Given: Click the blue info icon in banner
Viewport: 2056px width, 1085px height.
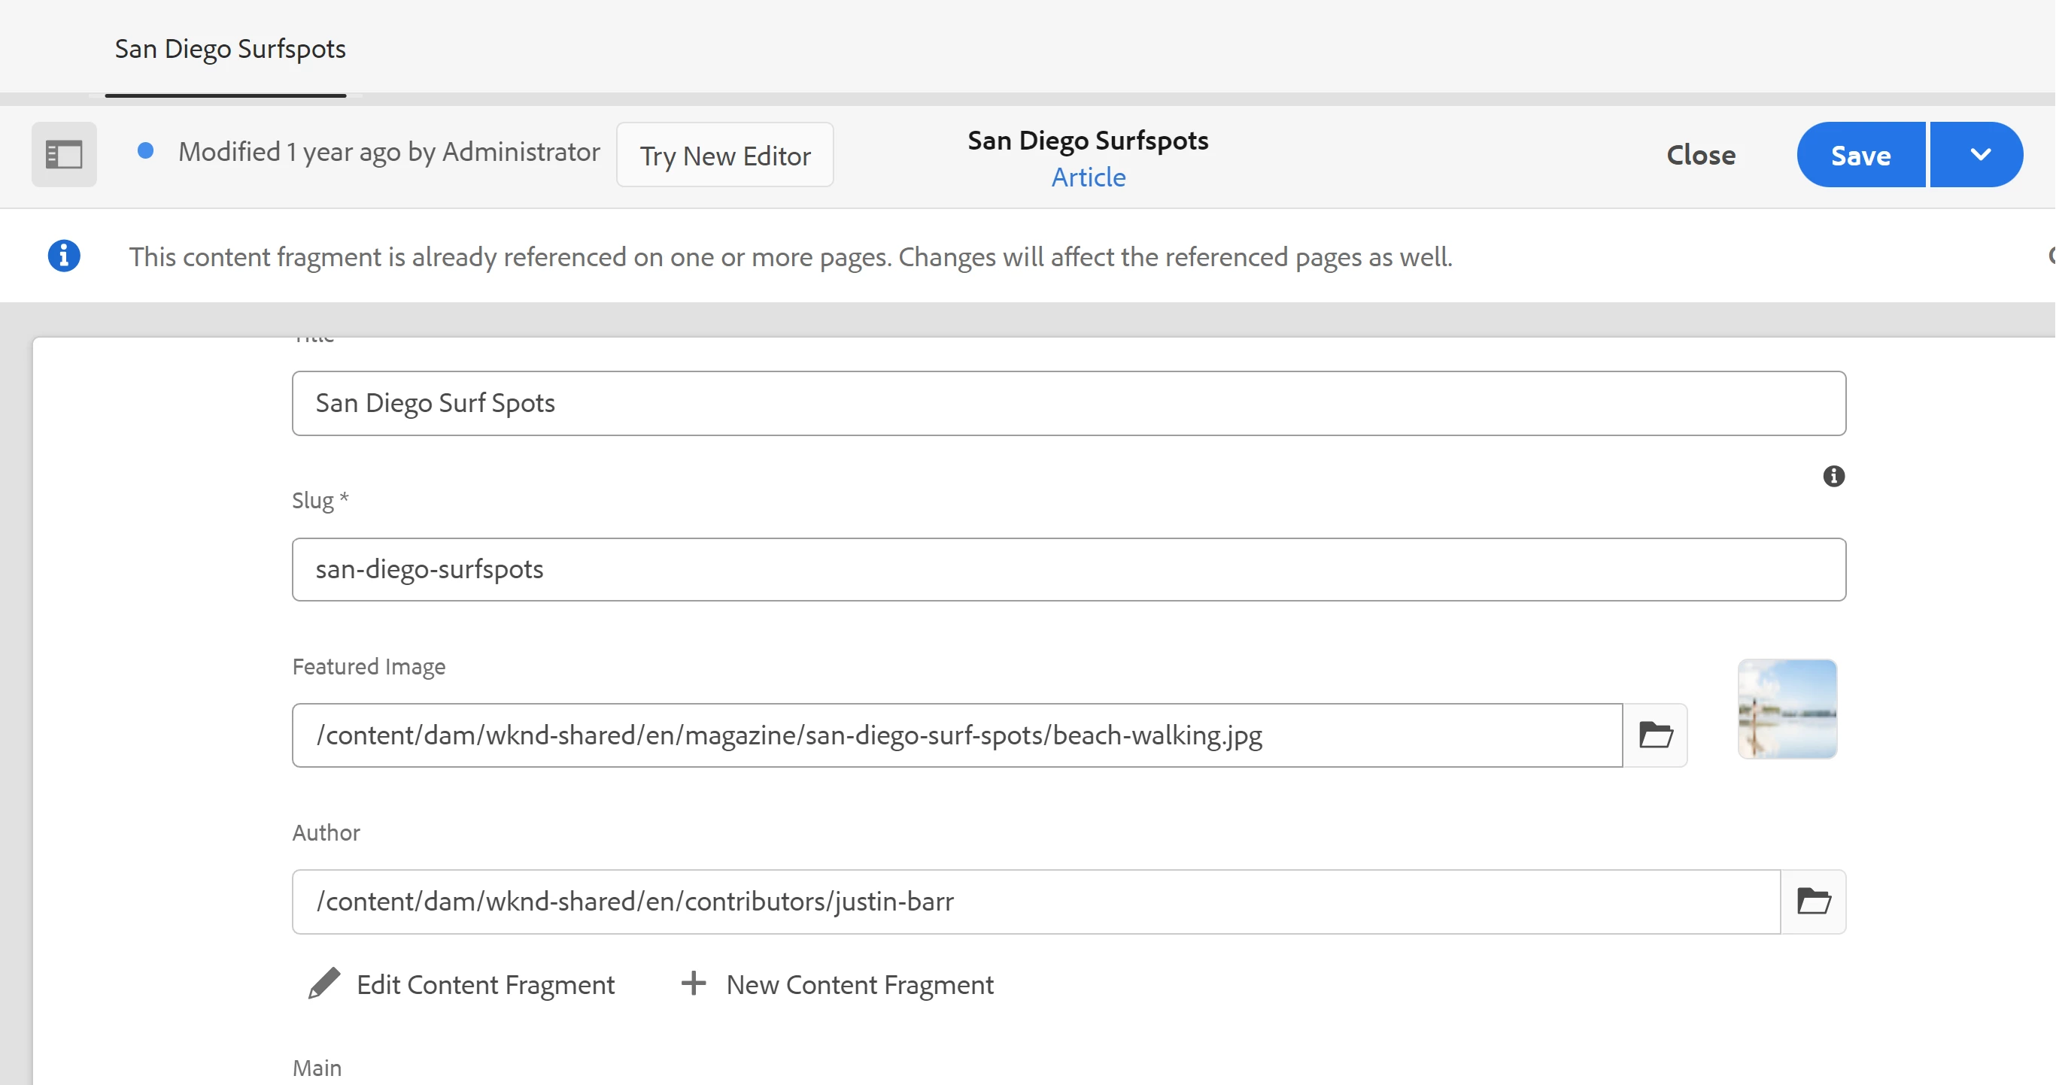Looking at the screenshot, I should point(64,256).
